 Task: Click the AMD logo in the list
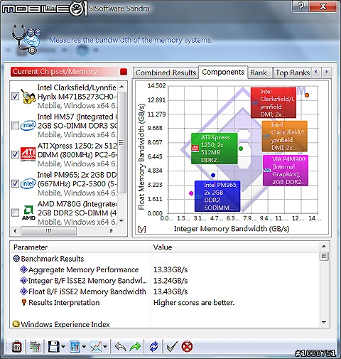28,213
